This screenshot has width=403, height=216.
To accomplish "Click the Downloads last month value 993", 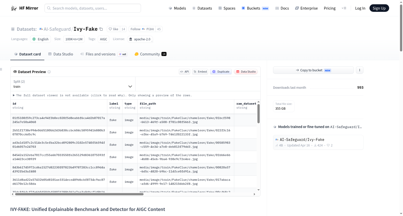I will click(x=360, y=87).
